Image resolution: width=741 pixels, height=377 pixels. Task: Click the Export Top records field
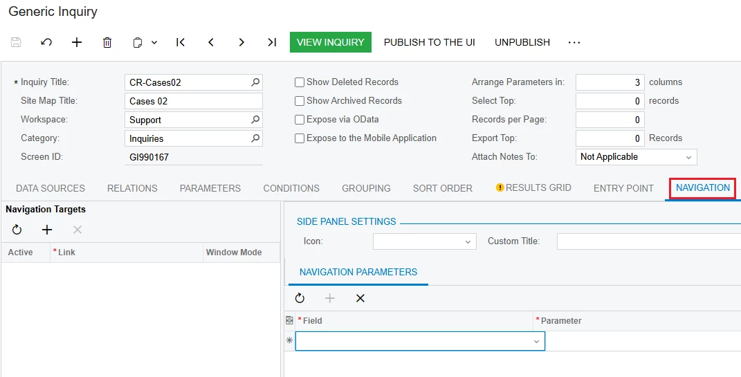pyautogui.click(x=610, y=138)
